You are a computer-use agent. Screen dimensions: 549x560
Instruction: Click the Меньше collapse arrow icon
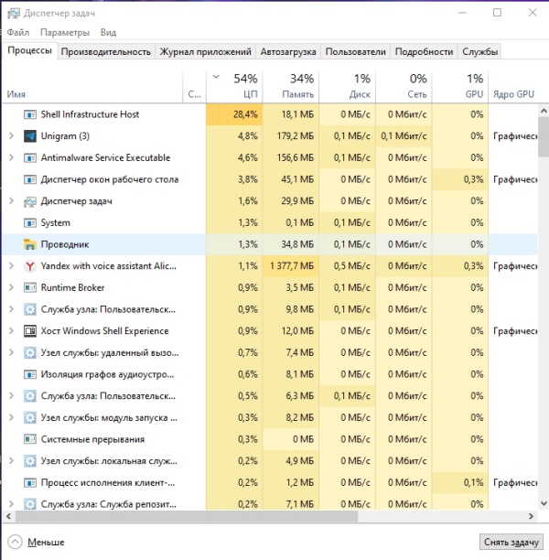[15, 542]
